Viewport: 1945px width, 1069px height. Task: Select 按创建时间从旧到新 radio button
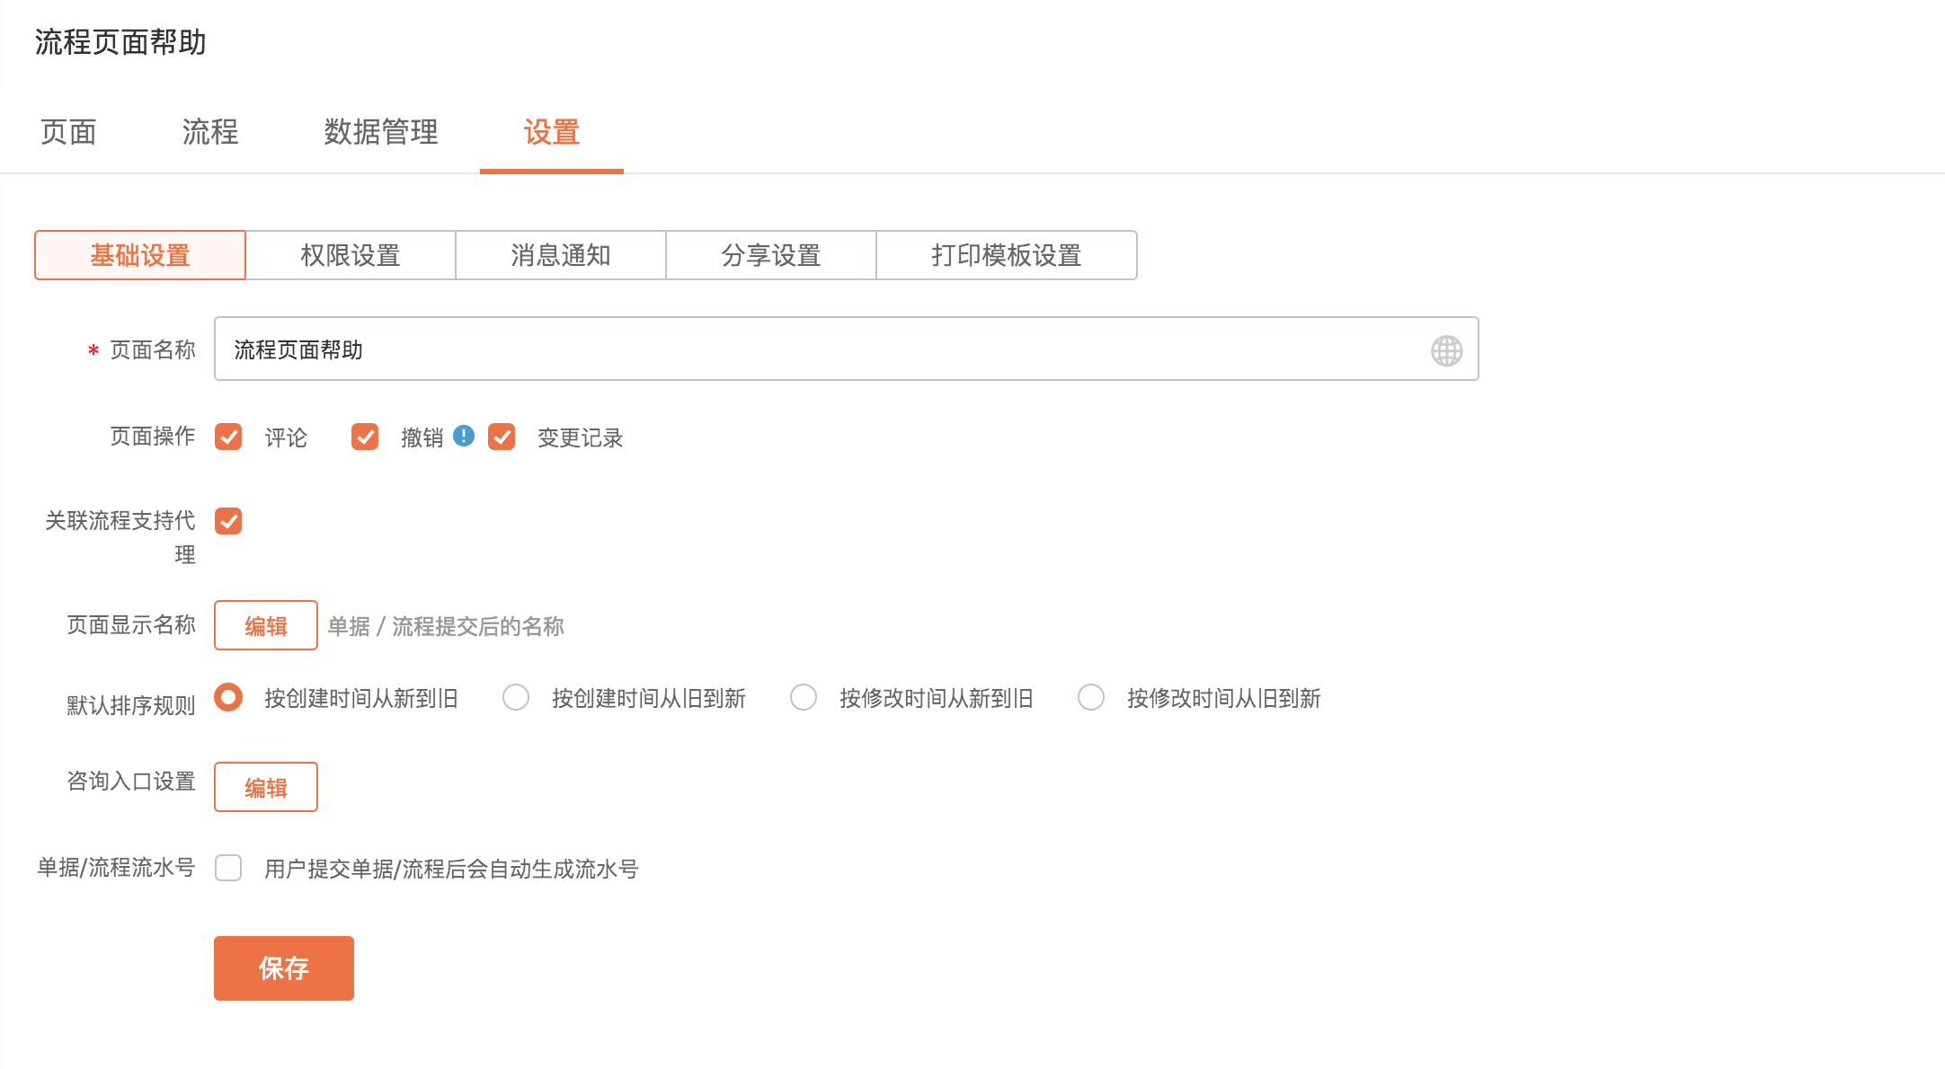pyautogui.click(x=516, y=697)
